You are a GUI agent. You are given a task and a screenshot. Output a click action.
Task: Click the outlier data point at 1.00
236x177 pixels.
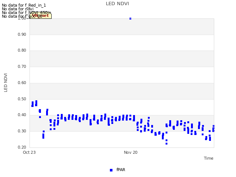pos(130,18)
